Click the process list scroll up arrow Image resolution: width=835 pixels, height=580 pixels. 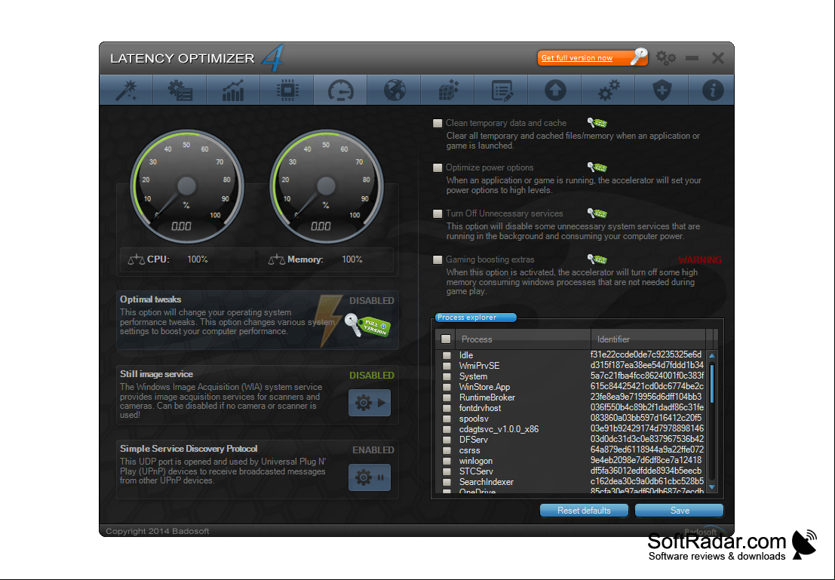(x=712, y=355)
